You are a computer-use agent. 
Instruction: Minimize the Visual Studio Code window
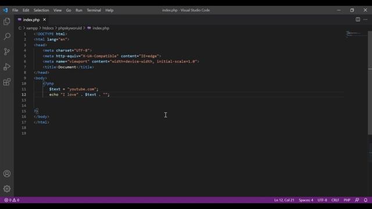339,10
